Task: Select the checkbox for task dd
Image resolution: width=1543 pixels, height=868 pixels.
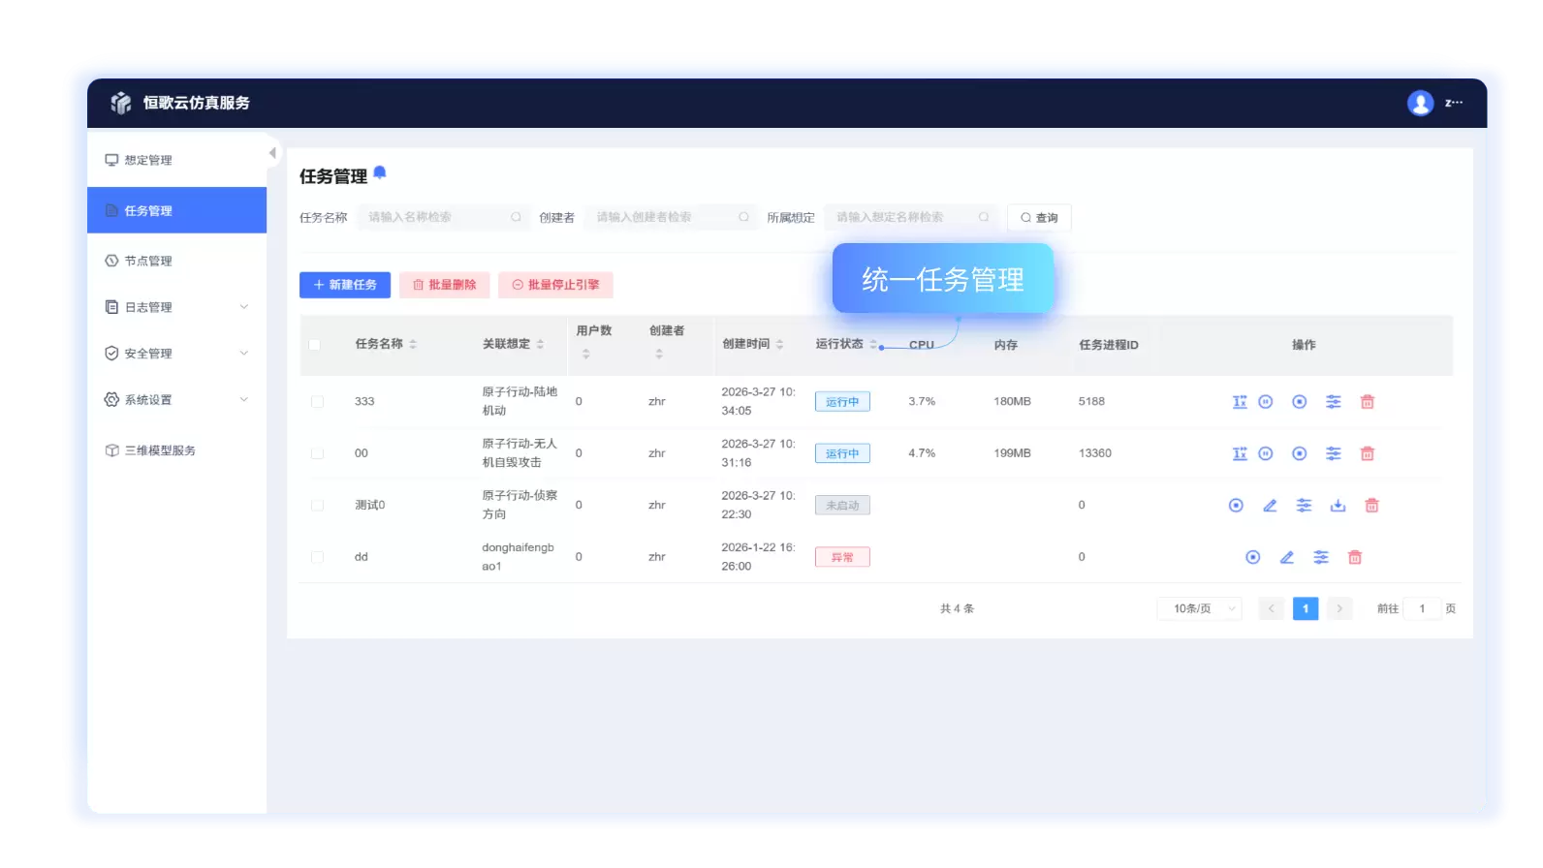Action: click(317, 557)
